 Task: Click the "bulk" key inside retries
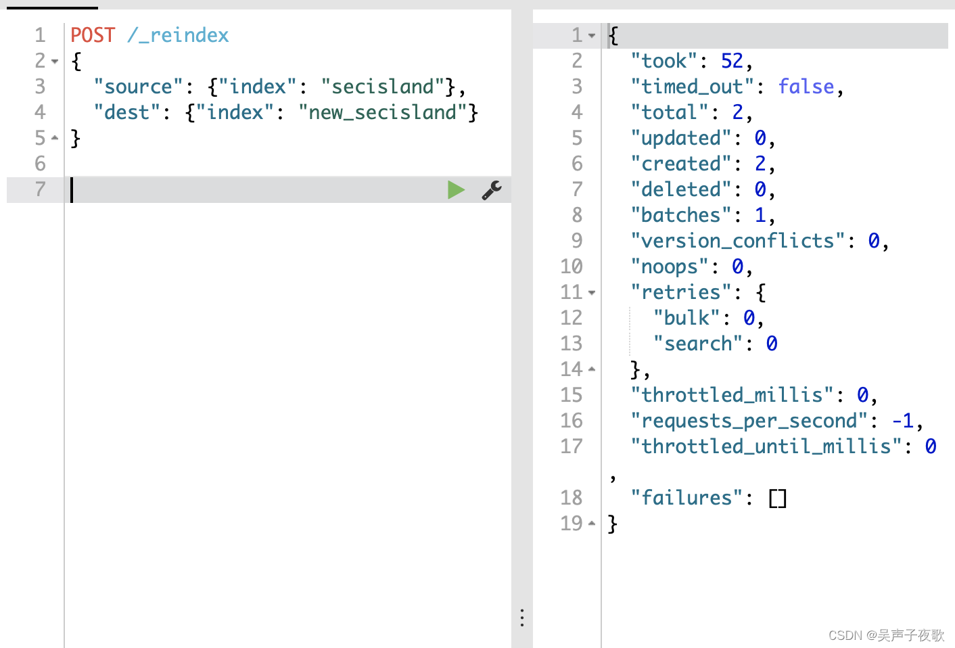(686, 318)
